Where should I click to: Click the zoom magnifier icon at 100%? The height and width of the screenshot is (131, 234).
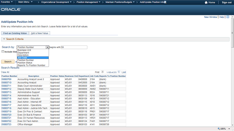click(x=219, y=128)
